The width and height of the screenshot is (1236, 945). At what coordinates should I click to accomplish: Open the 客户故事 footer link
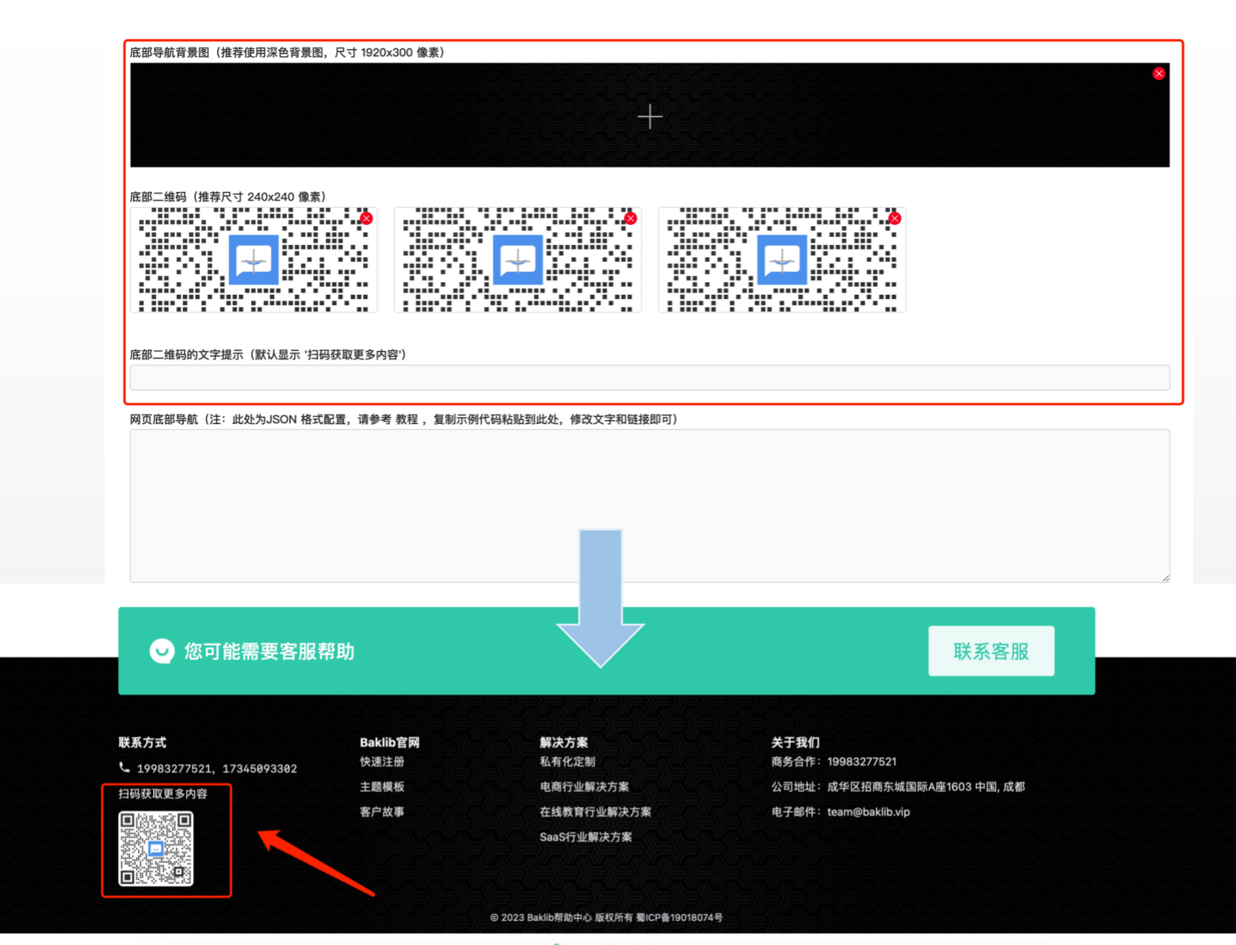pos(382,812)
